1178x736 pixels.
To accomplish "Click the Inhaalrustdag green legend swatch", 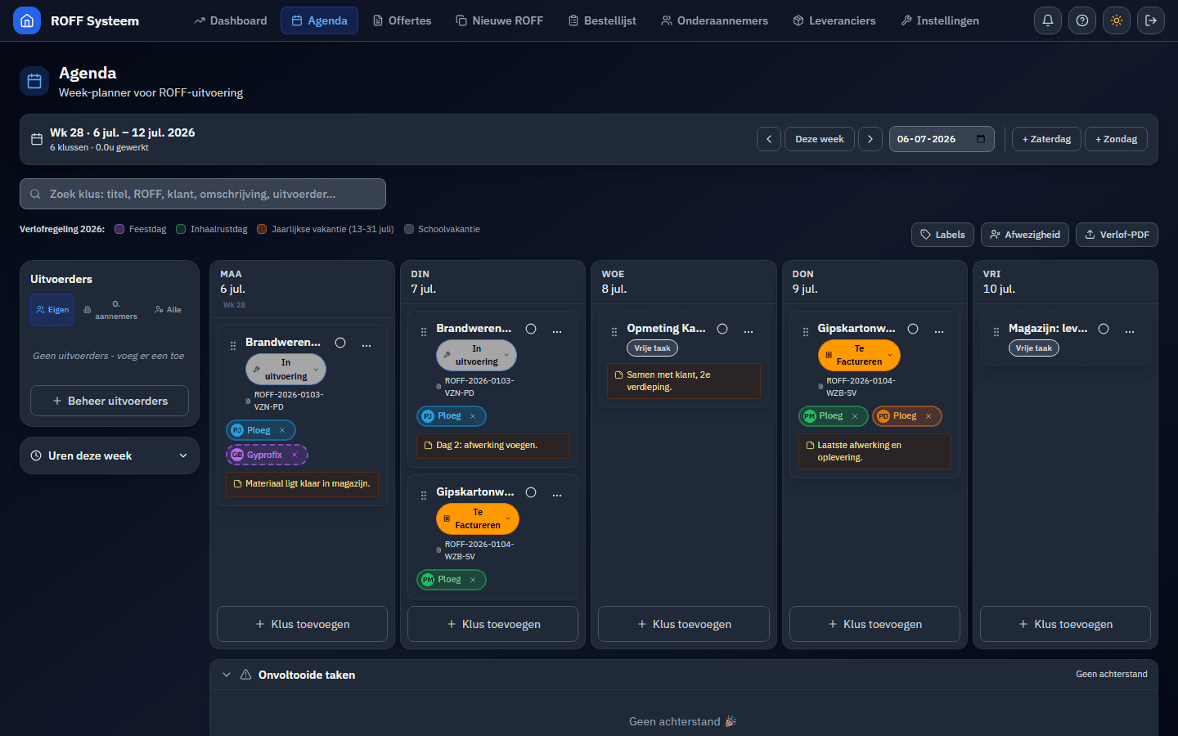I will click(181, 229).
